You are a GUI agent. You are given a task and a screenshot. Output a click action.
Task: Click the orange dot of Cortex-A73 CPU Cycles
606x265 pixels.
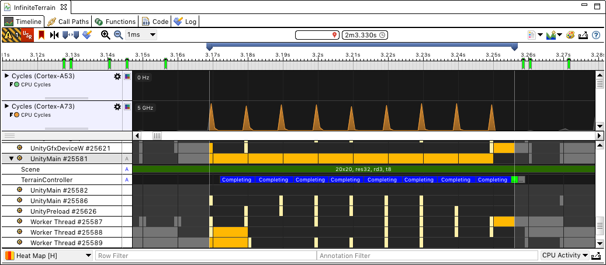coord(16,115)
